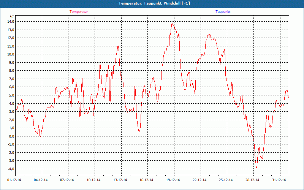
Task: Click the lowest temperature dip near -4 degrees
Action: pos(256,168)
